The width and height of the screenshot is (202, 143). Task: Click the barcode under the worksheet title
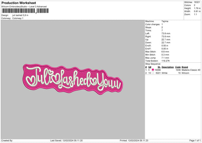[25, 11]
